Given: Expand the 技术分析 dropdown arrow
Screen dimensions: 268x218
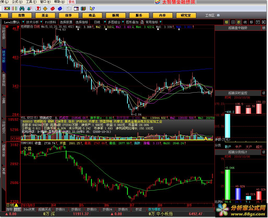Looking at the screenshot, I should [41, 22].
